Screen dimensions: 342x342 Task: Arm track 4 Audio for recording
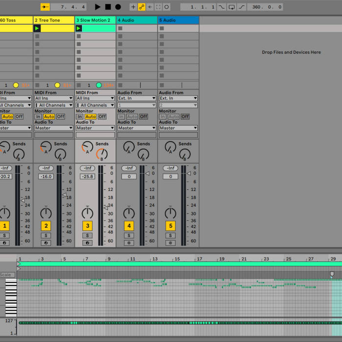[129, 243]
